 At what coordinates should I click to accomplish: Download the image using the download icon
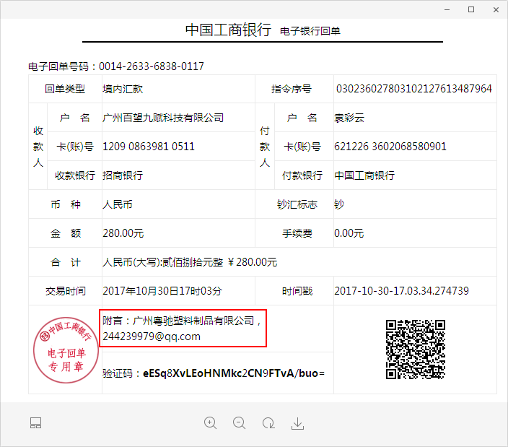[297, 423]
